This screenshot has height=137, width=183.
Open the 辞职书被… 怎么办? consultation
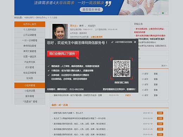click(68, 113)
